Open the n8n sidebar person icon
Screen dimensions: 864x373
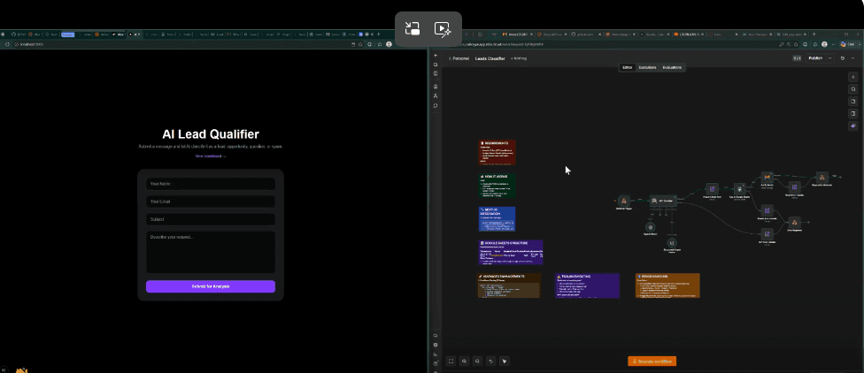(x=436, y=95)
